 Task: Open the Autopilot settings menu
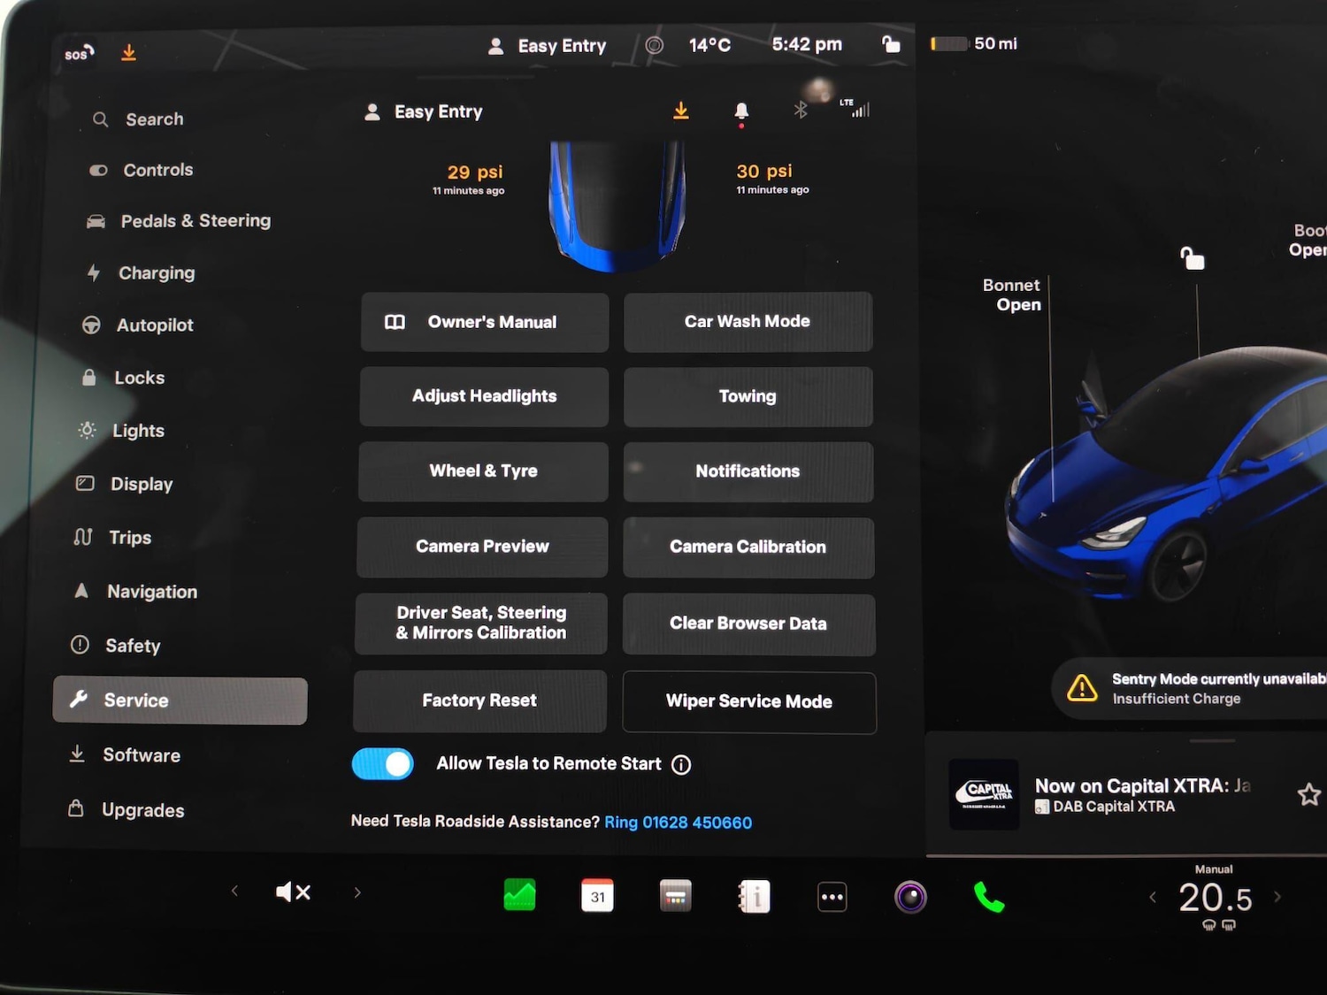click(155, 325)
